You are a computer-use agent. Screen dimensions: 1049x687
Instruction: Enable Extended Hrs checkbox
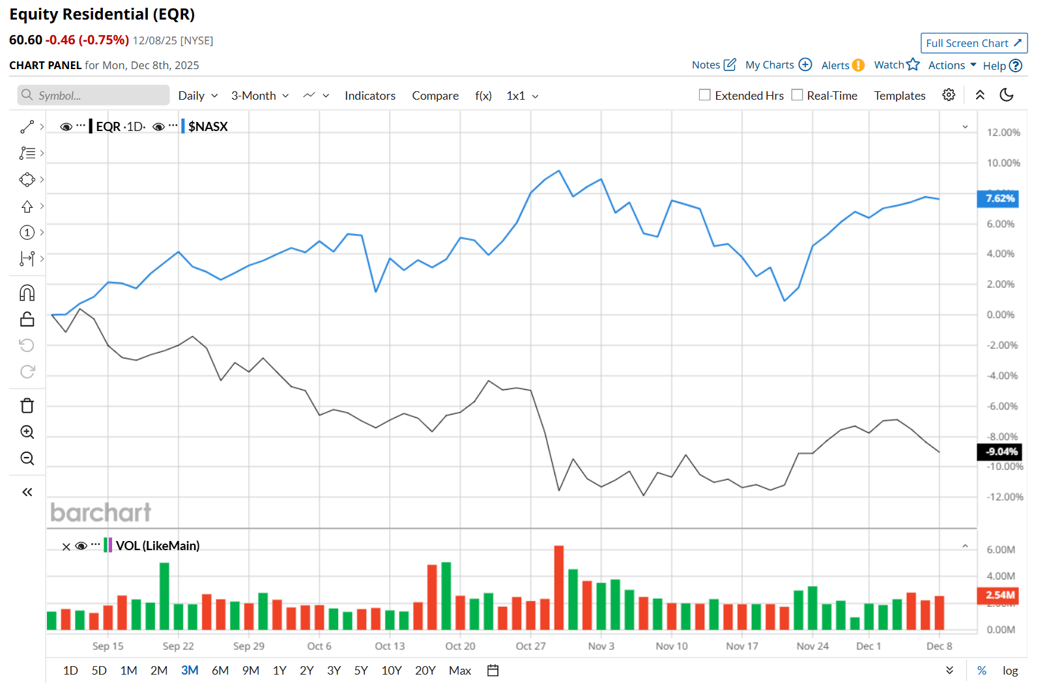pos(704,95)
